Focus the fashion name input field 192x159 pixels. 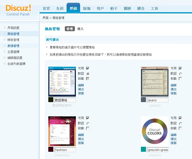[65, 150]
